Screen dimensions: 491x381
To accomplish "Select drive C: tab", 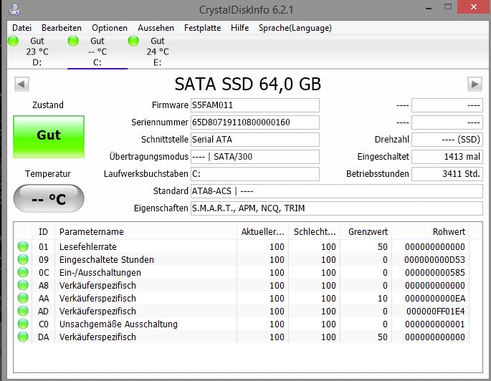I will pos(97,52).
